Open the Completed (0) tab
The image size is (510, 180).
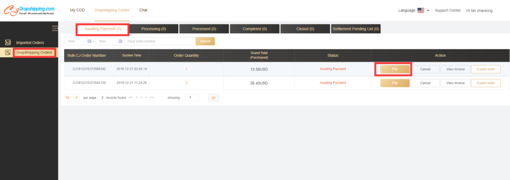pos(255,29)
